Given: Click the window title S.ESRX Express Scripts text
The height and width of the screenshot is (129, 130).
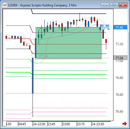Looking at the screenshot, I should tap(42, 5).
